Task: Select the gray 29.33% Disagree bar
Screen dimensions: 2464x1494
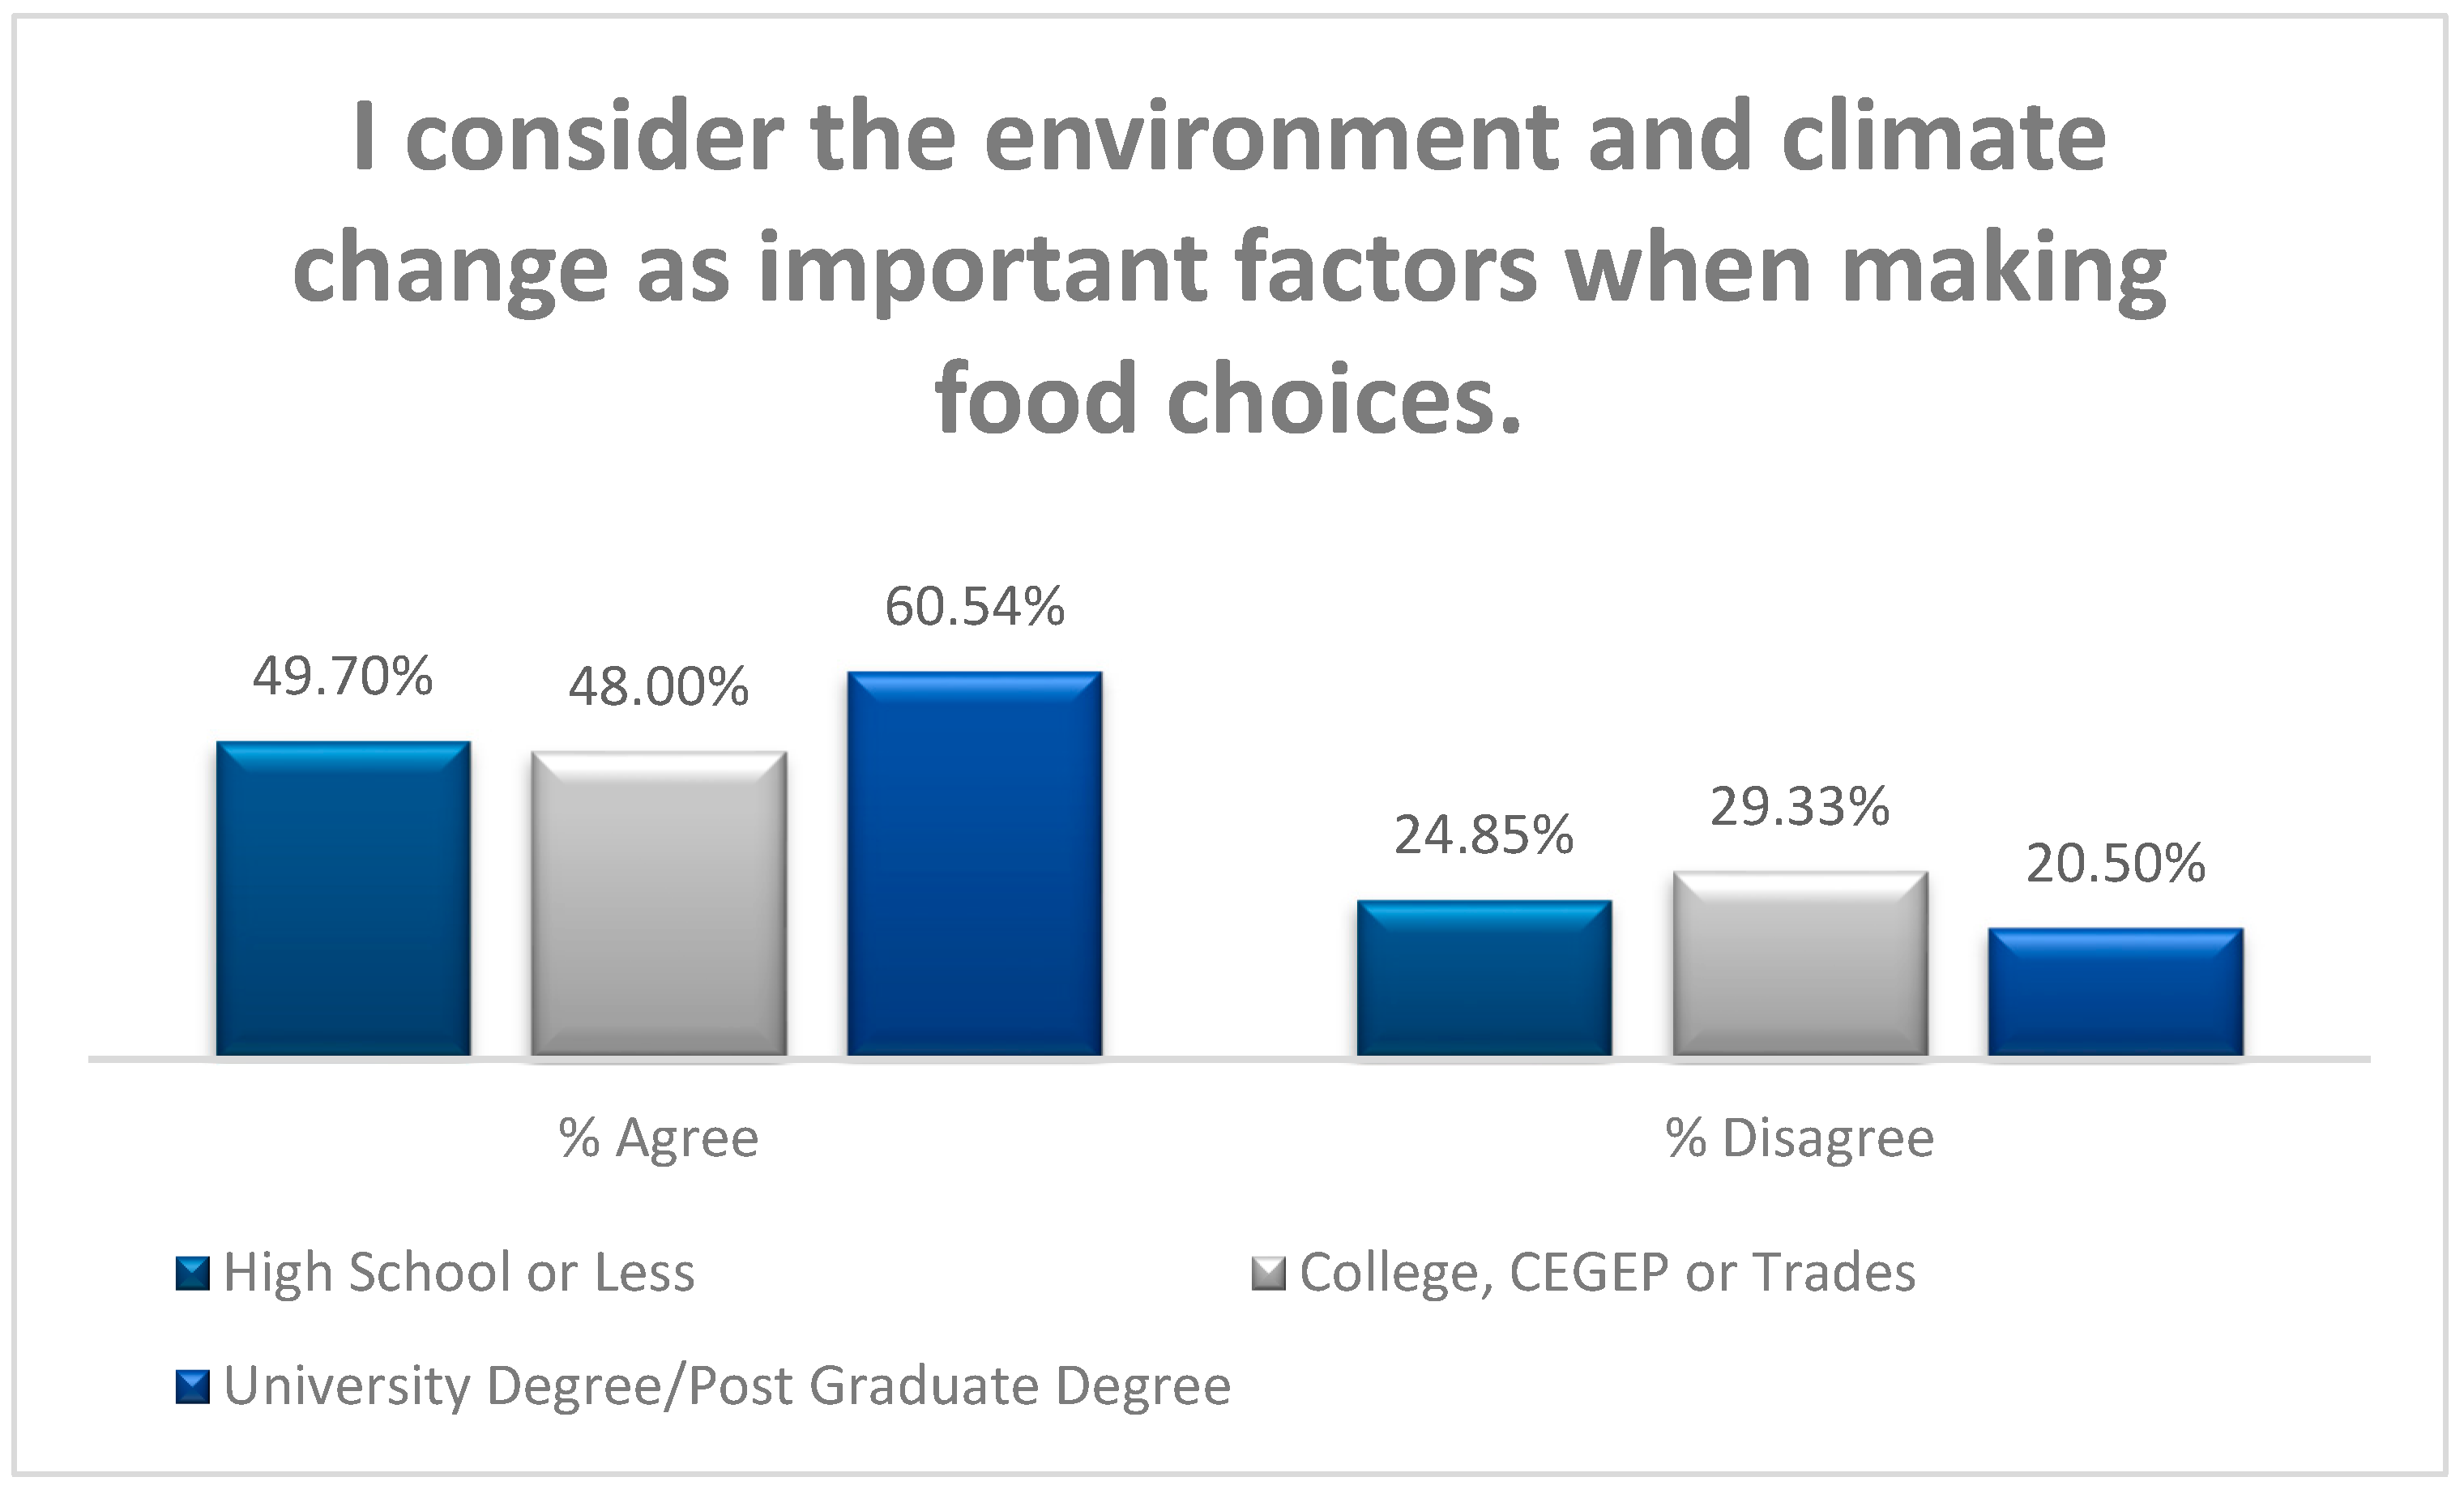Action: coord(1800,963)
